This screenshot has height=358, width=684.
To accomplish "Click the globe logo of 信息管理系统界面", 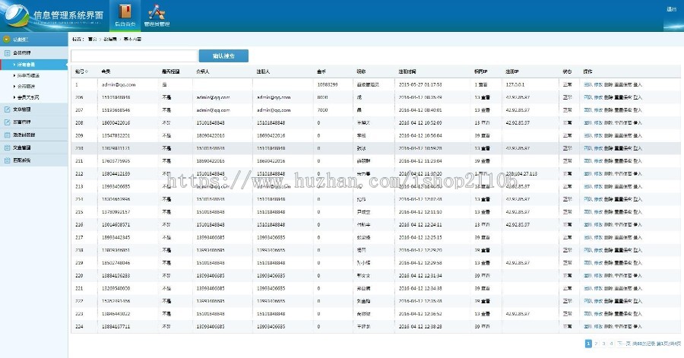I will [x=16, y=16].
